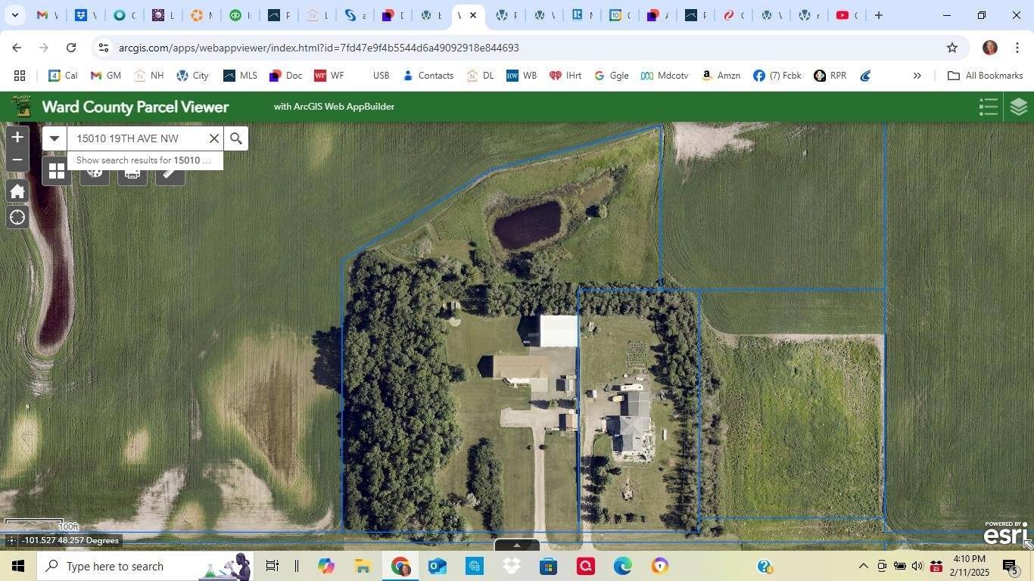This screenshot has height=581, width=1034.
Task: Open the Chrome profile avatar
Action: 990,48
